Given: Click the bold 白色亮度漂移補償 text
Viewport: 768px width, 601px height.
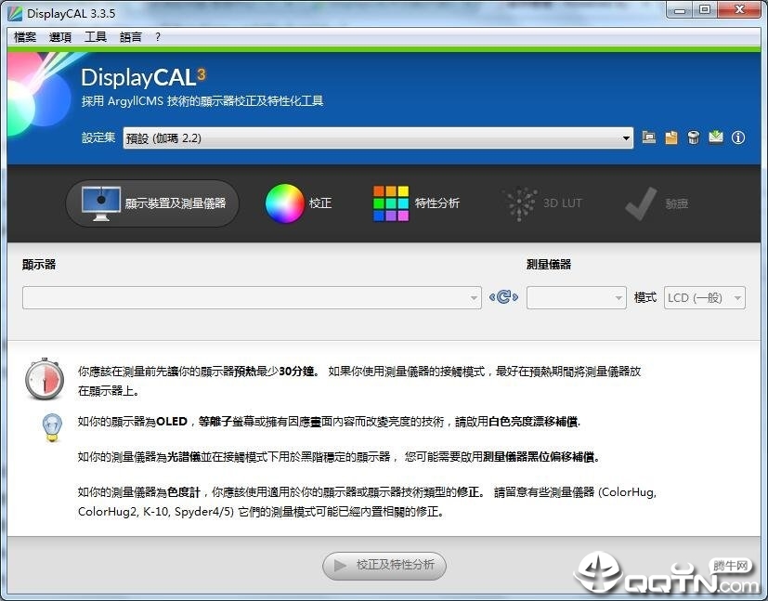Looking at the screenshot, I should (x=534, y=422).
